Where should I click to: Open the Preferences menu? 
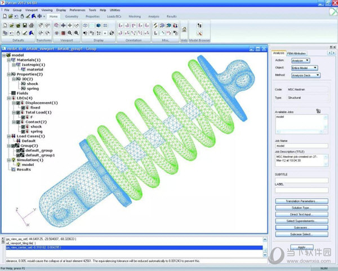click(77, 10)
